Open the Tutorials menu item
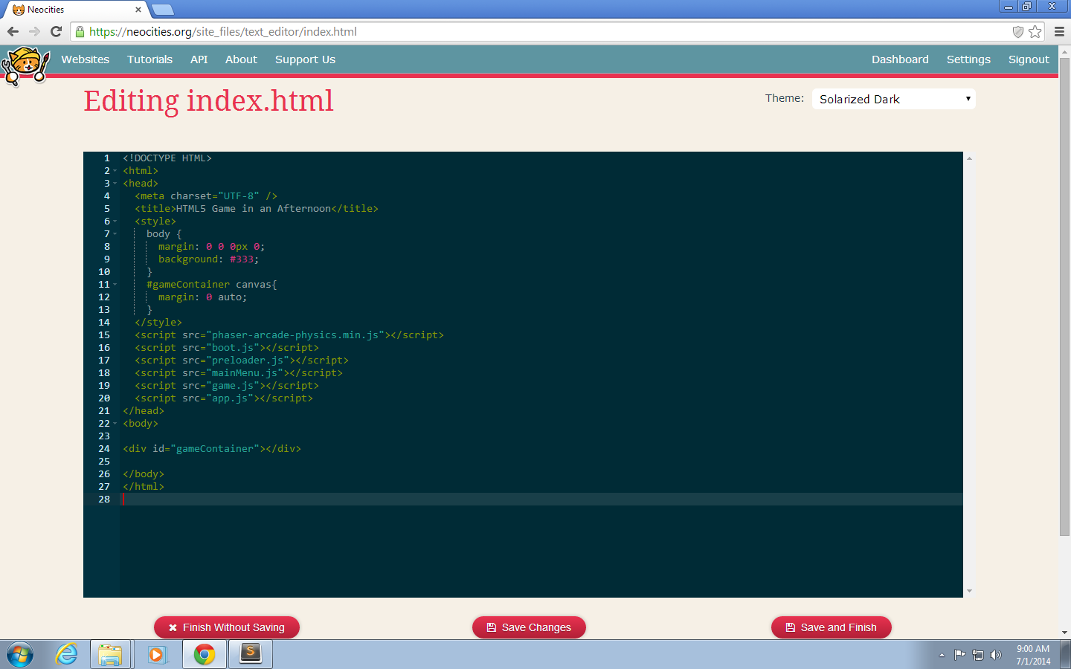This screenshot has height=669, width=1071. (149, 59)
